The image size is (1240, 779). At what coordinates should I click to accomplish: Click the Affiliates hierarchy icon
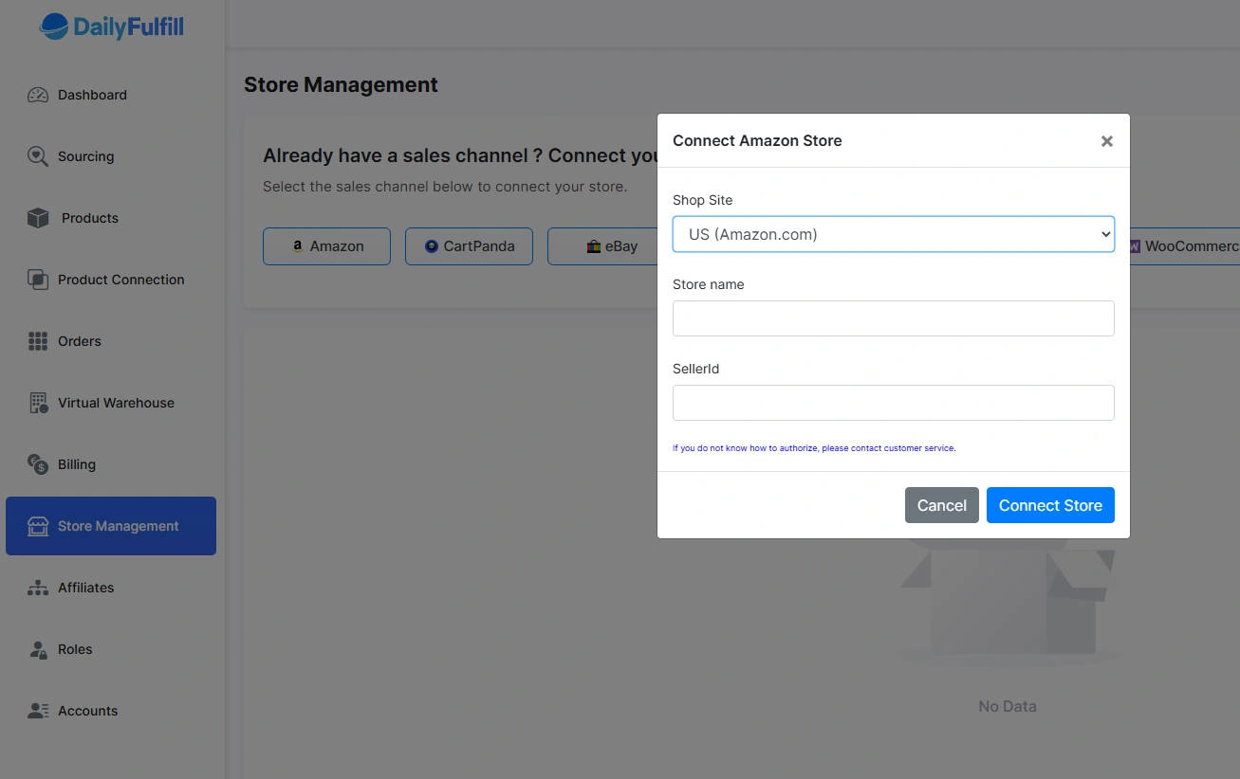tap(38, 588)
